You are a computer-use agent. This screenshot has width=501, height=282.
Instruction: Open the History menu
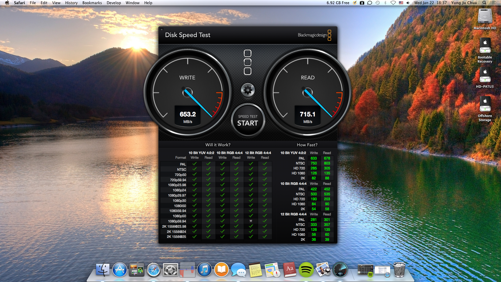pyautogui.click(x=71, y=3)
